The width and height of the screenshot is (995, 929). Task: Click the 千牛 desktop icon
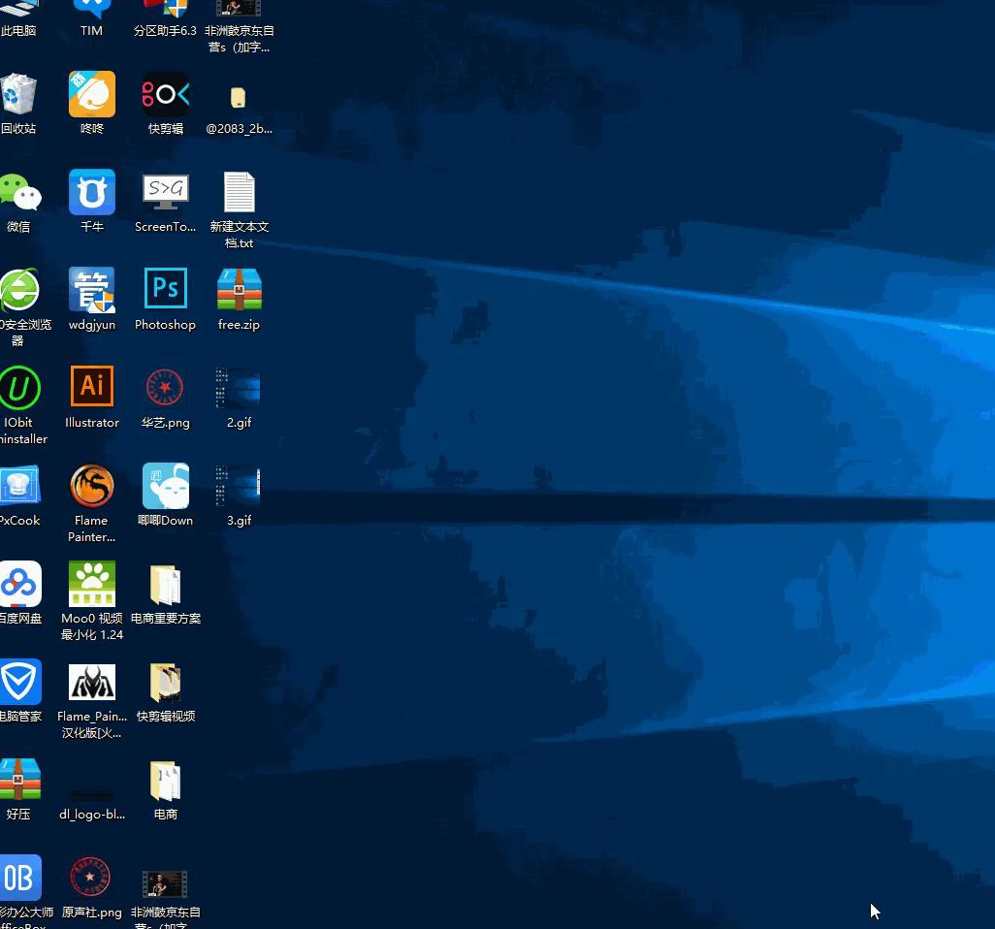click(x=92, y=192)
